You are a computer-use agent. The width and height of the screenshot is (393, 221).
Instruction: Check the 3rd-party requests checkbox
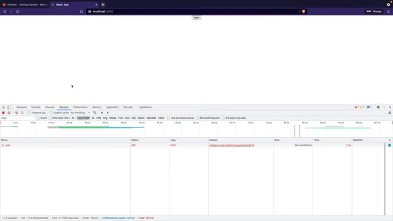tap(223, 118)
